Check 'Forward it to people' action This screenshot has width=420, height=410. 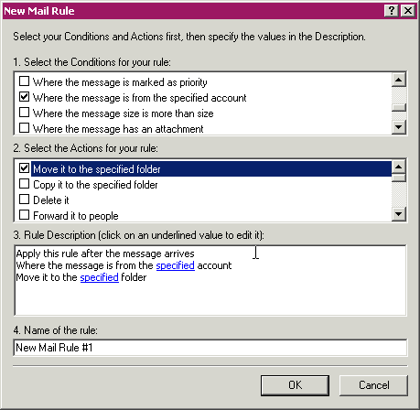[x=24, y=215]
